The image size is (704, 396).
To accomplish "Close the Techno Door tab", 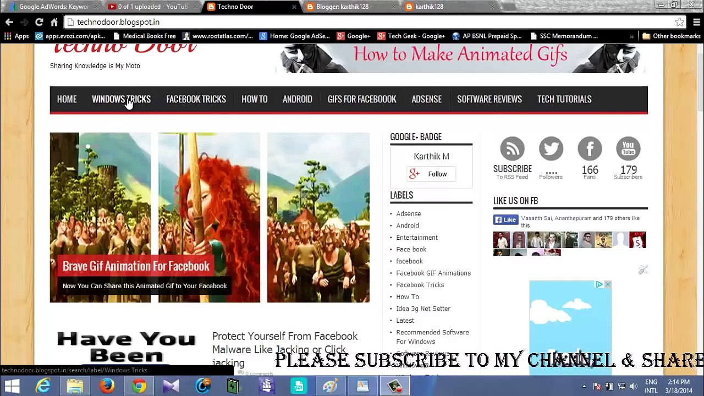I will [294, 7].
